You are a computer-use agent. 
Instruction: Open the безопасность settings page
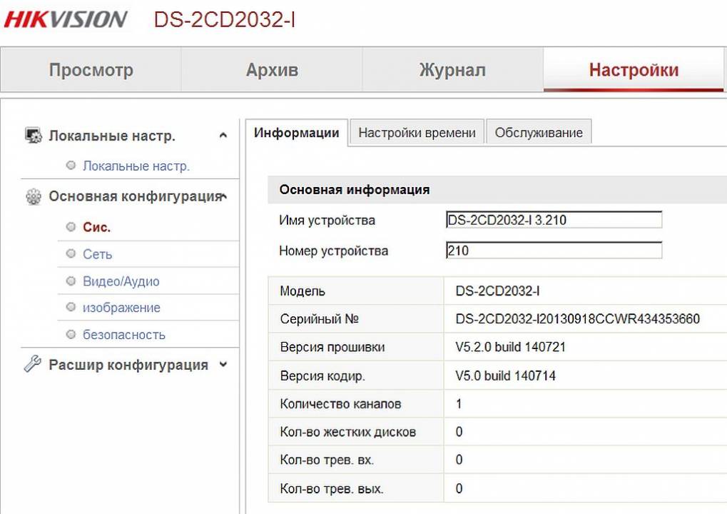(x=124, y=335)
